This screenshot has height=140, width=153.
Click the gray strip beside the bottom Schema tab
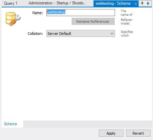pos(87,124)
